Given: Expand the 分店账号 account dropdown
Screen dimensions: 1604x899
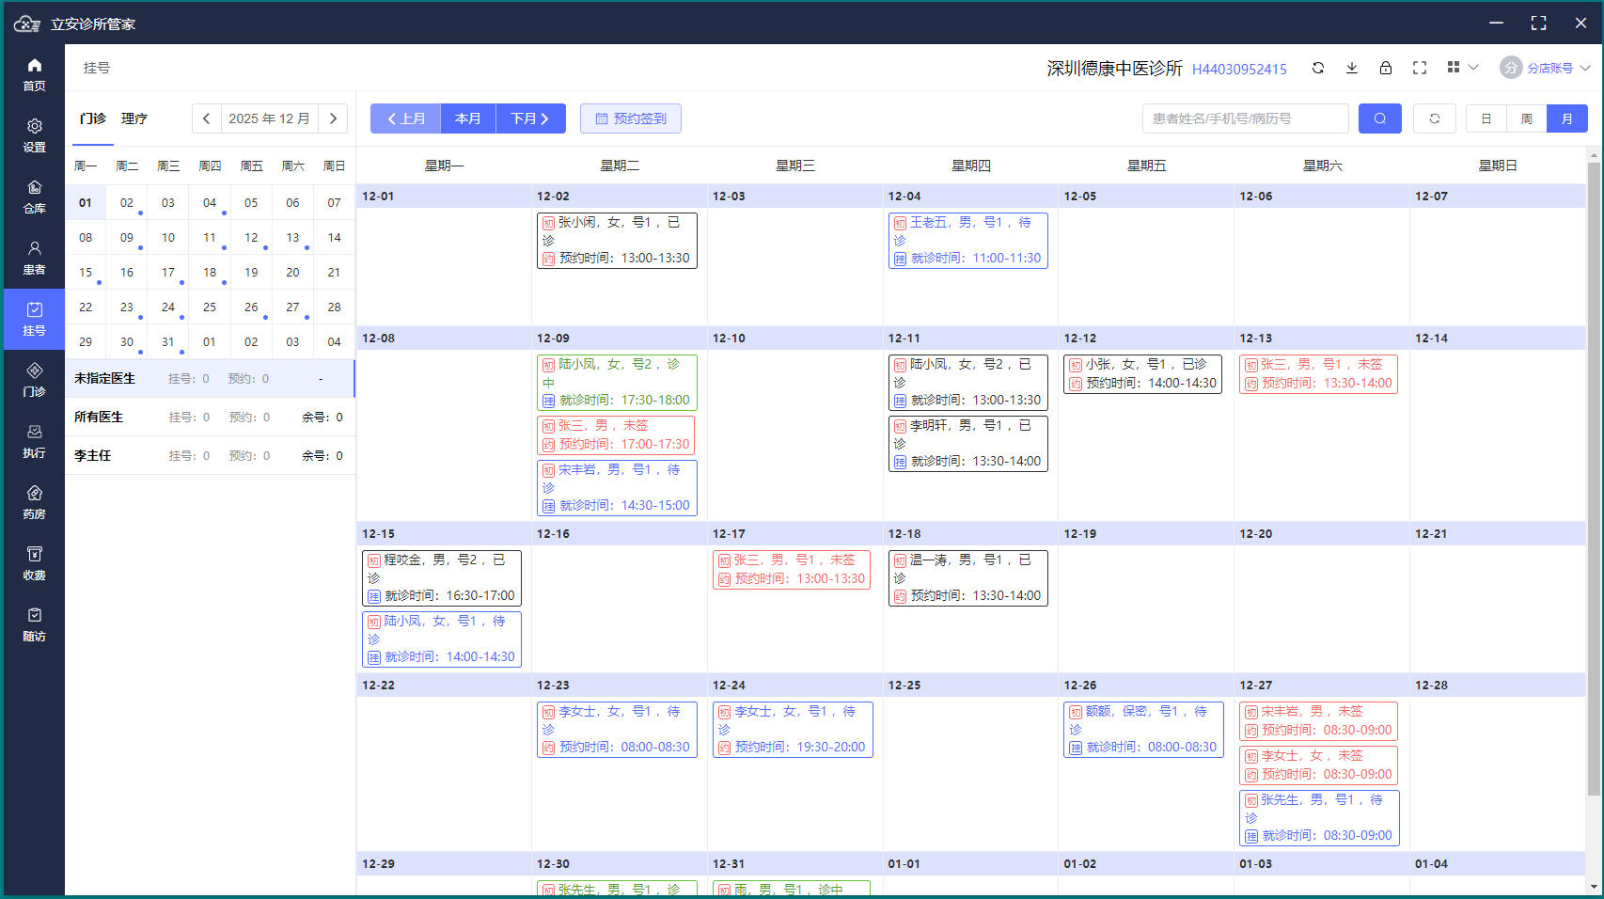Looking at the screenshot, I should (1546, 68).
